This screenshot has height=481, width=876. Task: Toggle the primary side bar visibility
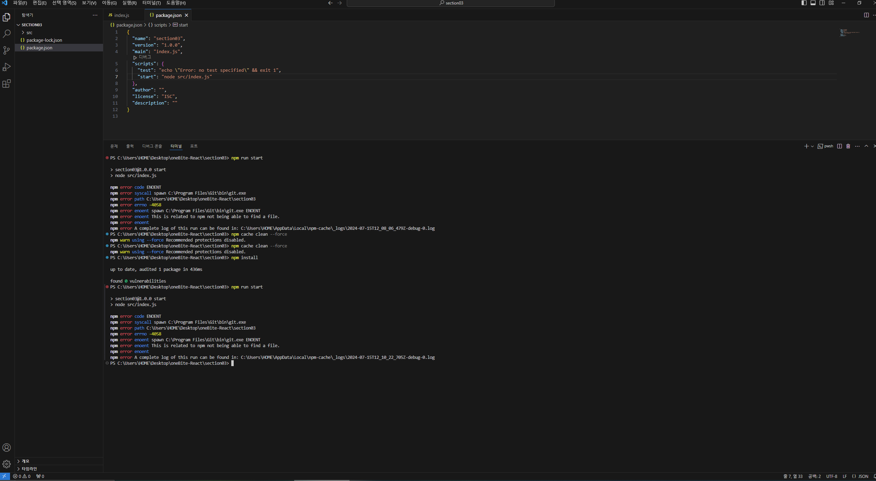pyautogui.click(x=804, y=3)
